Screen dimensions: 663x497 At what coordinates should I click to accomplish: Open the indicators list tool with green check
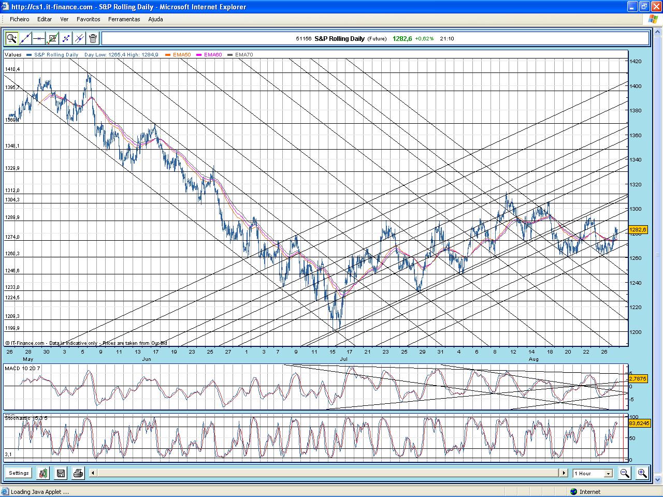[x=52, y=38]
